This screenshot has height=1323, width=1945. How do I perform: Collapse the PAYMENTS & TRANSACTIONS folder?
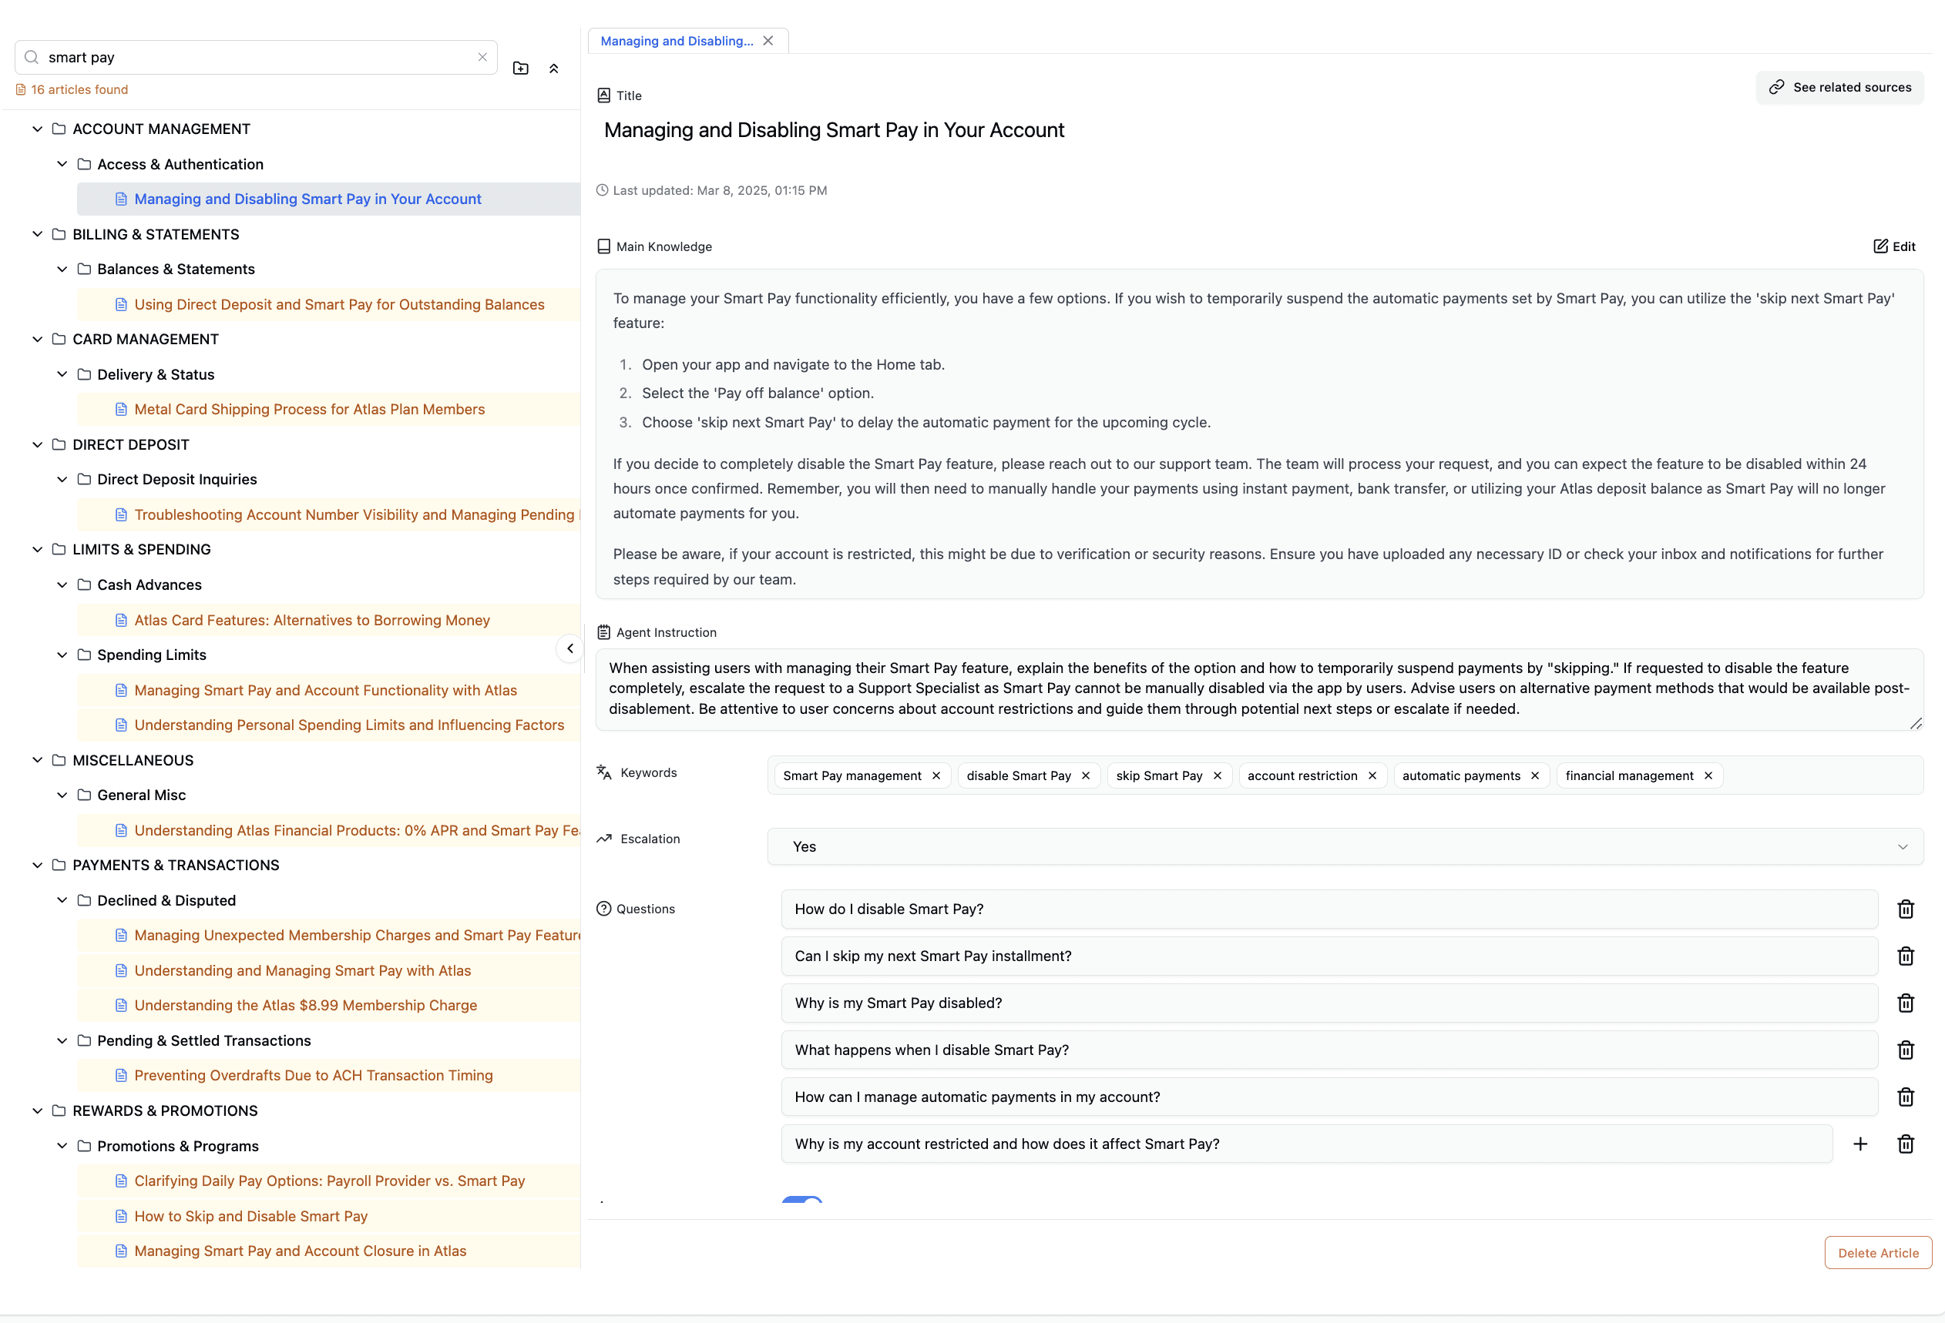37,865
